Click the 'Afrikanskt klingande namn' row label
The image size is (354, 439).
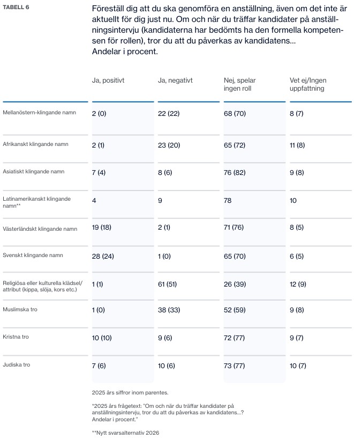point(35,144)
